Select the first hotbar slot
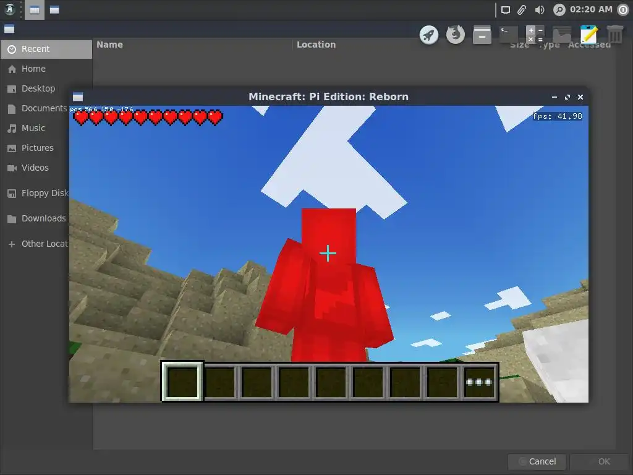 point(182,382)
